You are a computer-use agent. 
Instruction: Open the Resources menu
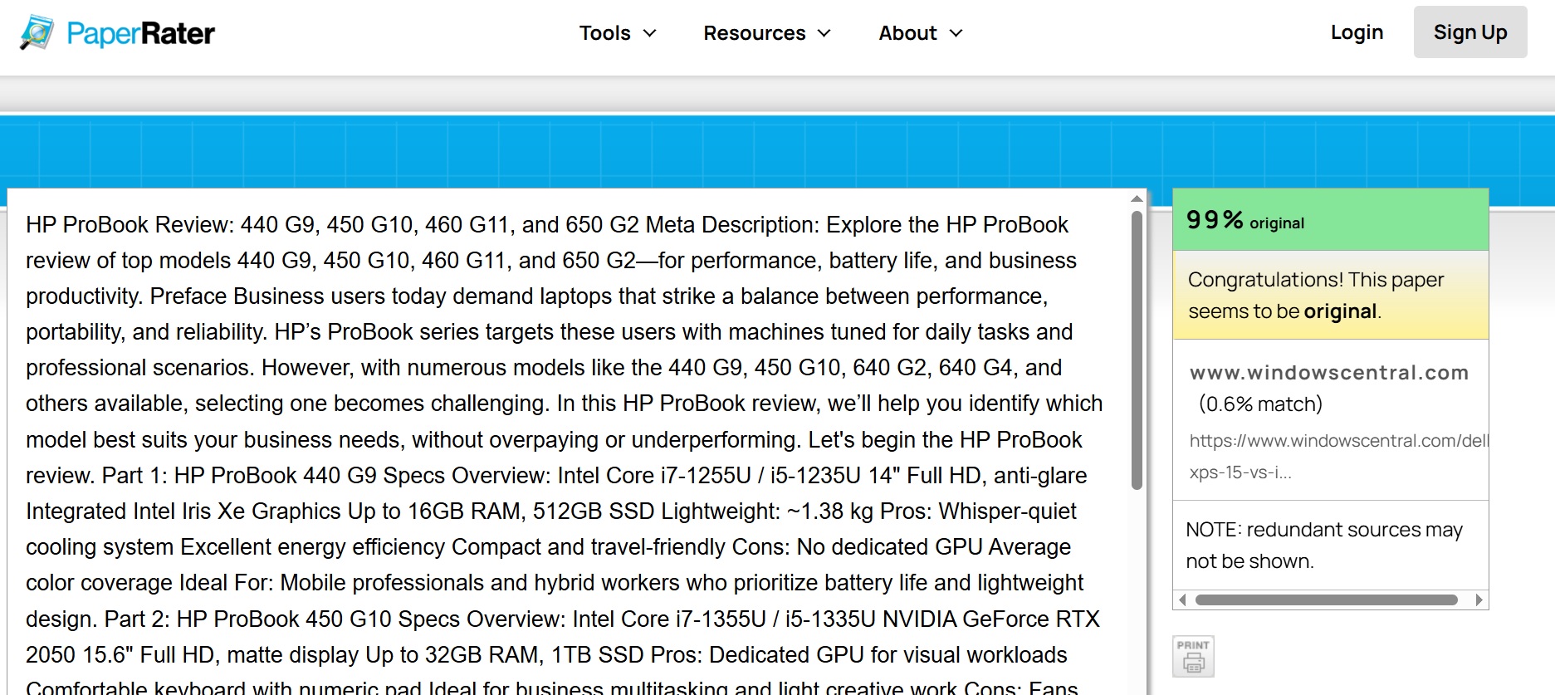pos(767,33)
